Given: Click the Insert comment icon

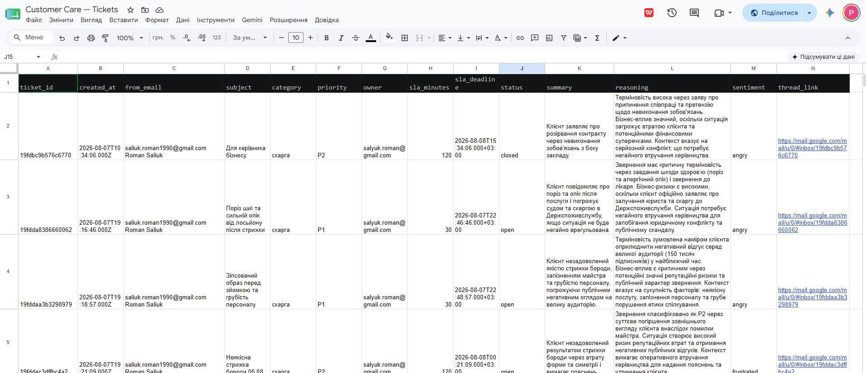Looking at the screenshot, I should (x=535, y=38).
